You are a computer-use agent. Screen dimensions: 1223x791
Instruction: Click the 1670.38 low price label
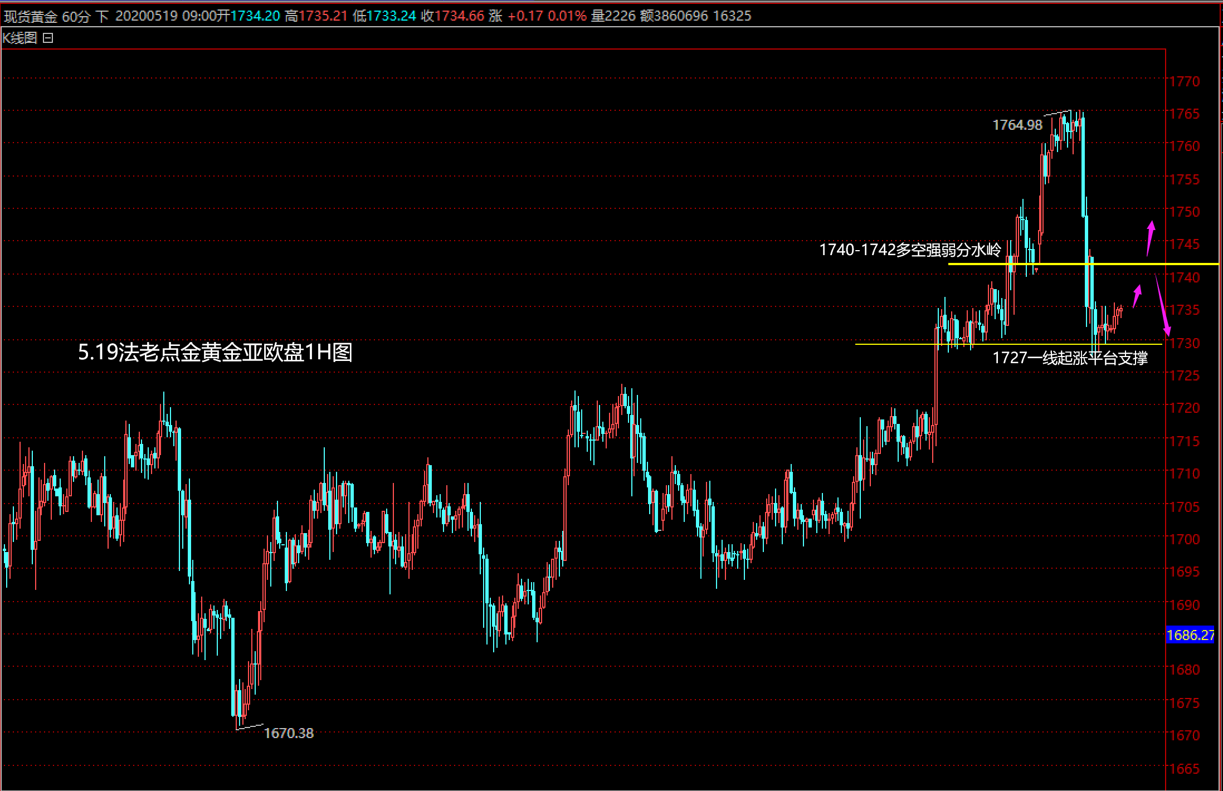[x=289, y=733]
